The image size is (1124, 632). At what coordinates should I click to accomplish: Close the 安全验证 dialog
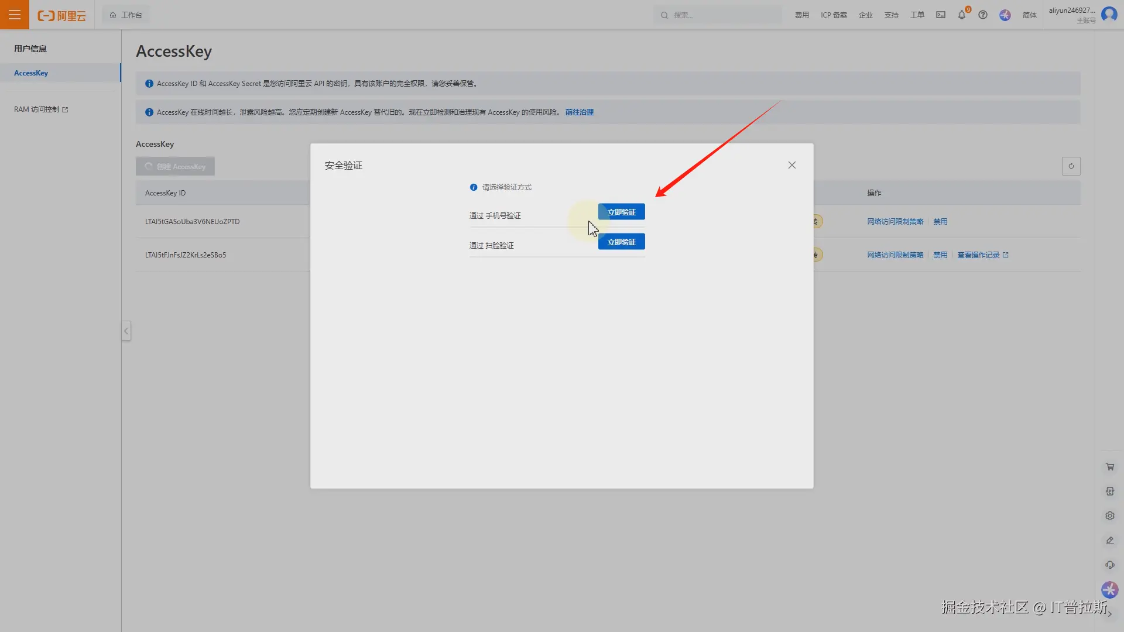[792, 165]
